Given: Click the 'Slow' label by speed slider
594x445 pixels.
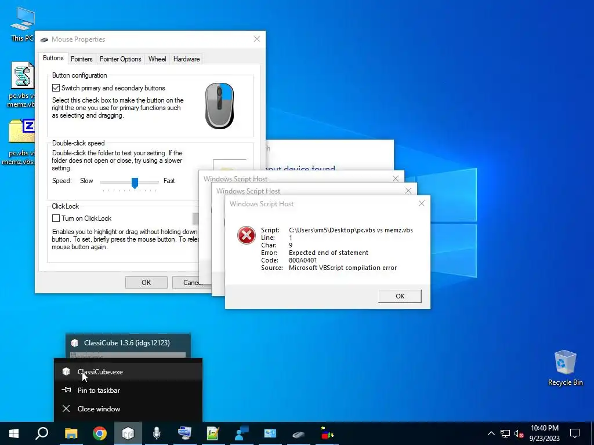Looking at the screenshot, I should [86, 181].
